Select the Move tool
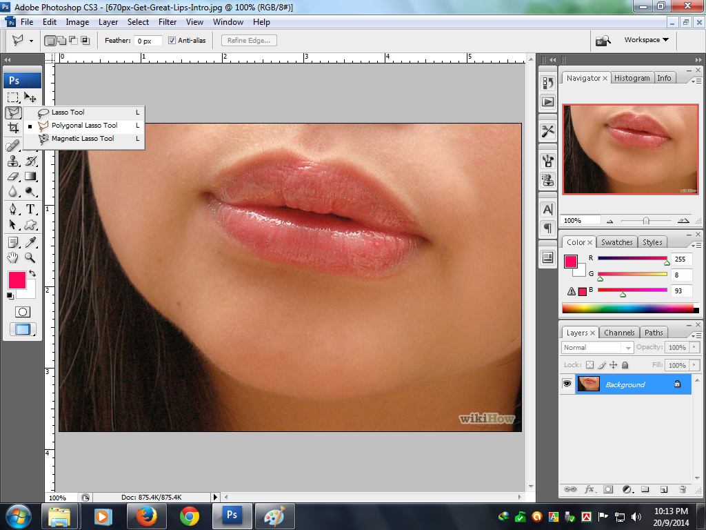Image resolution: width=706 pixels, height=530 pixels. click(x=30, y=97)
